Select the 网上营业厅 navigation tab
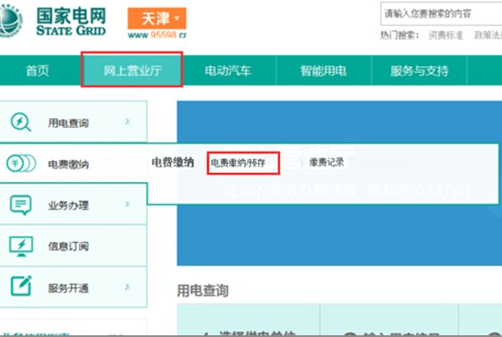This screenshot has height=337, width=502. point(132,70)
